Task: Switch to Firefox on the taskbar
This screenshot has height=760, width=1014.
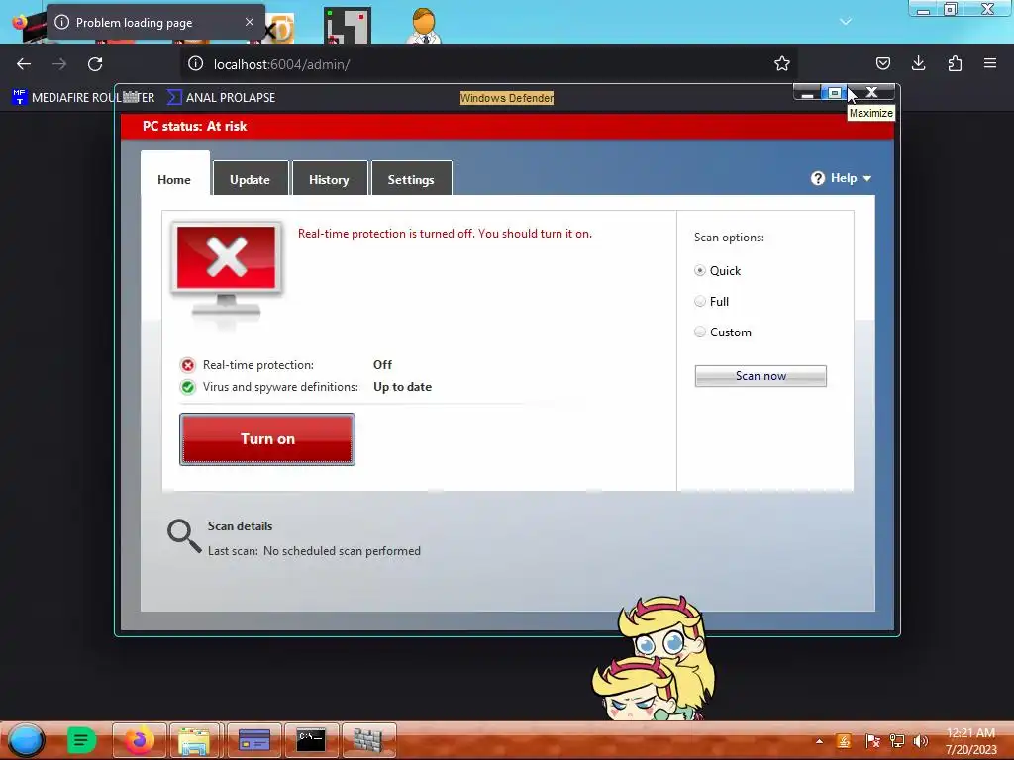Action: pos(140,740)
